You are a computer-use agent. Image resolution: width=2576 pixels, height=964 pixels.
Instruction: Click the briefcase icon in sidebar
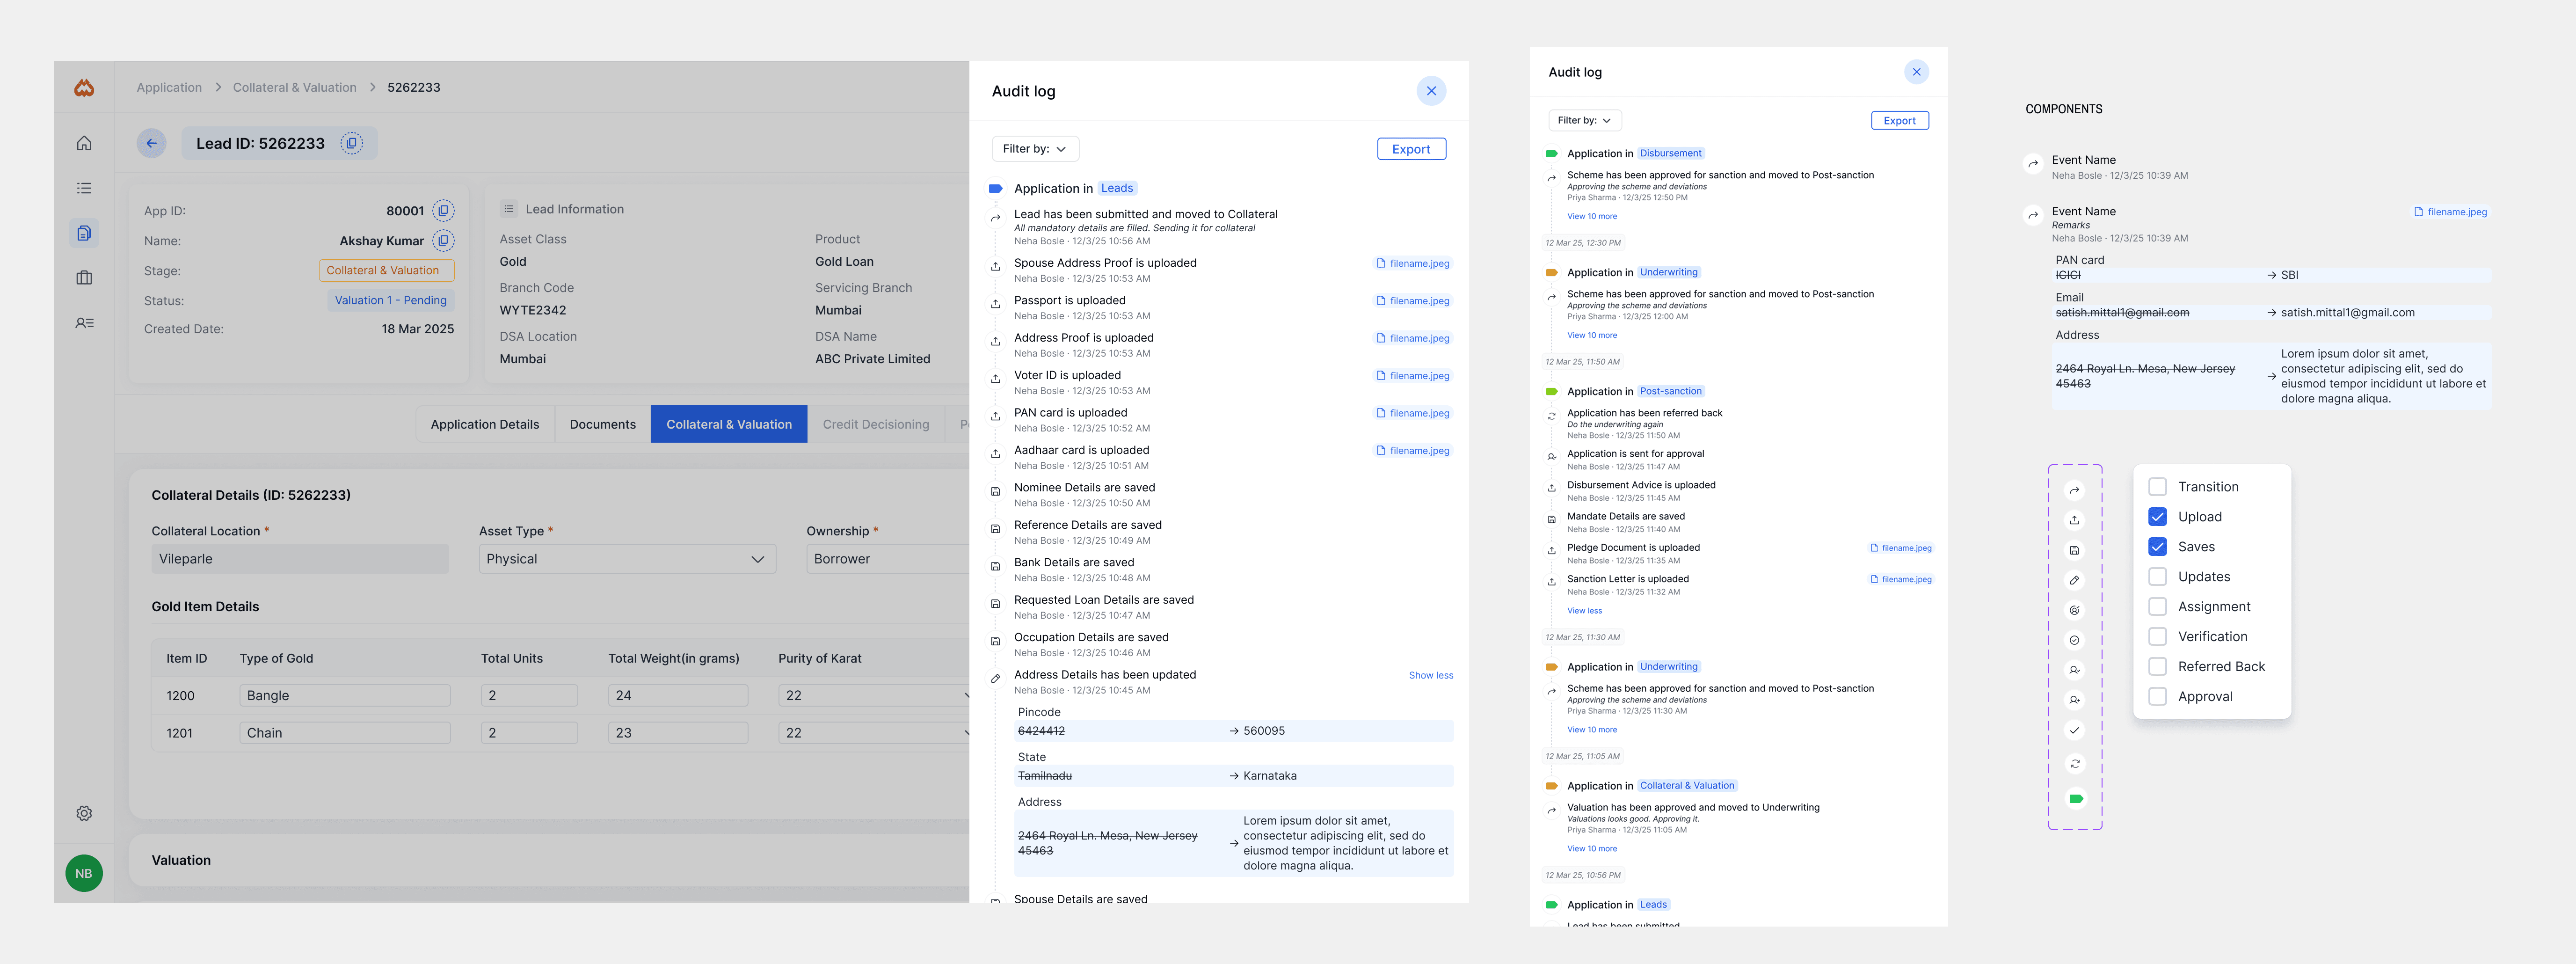[x=84, y=278]
